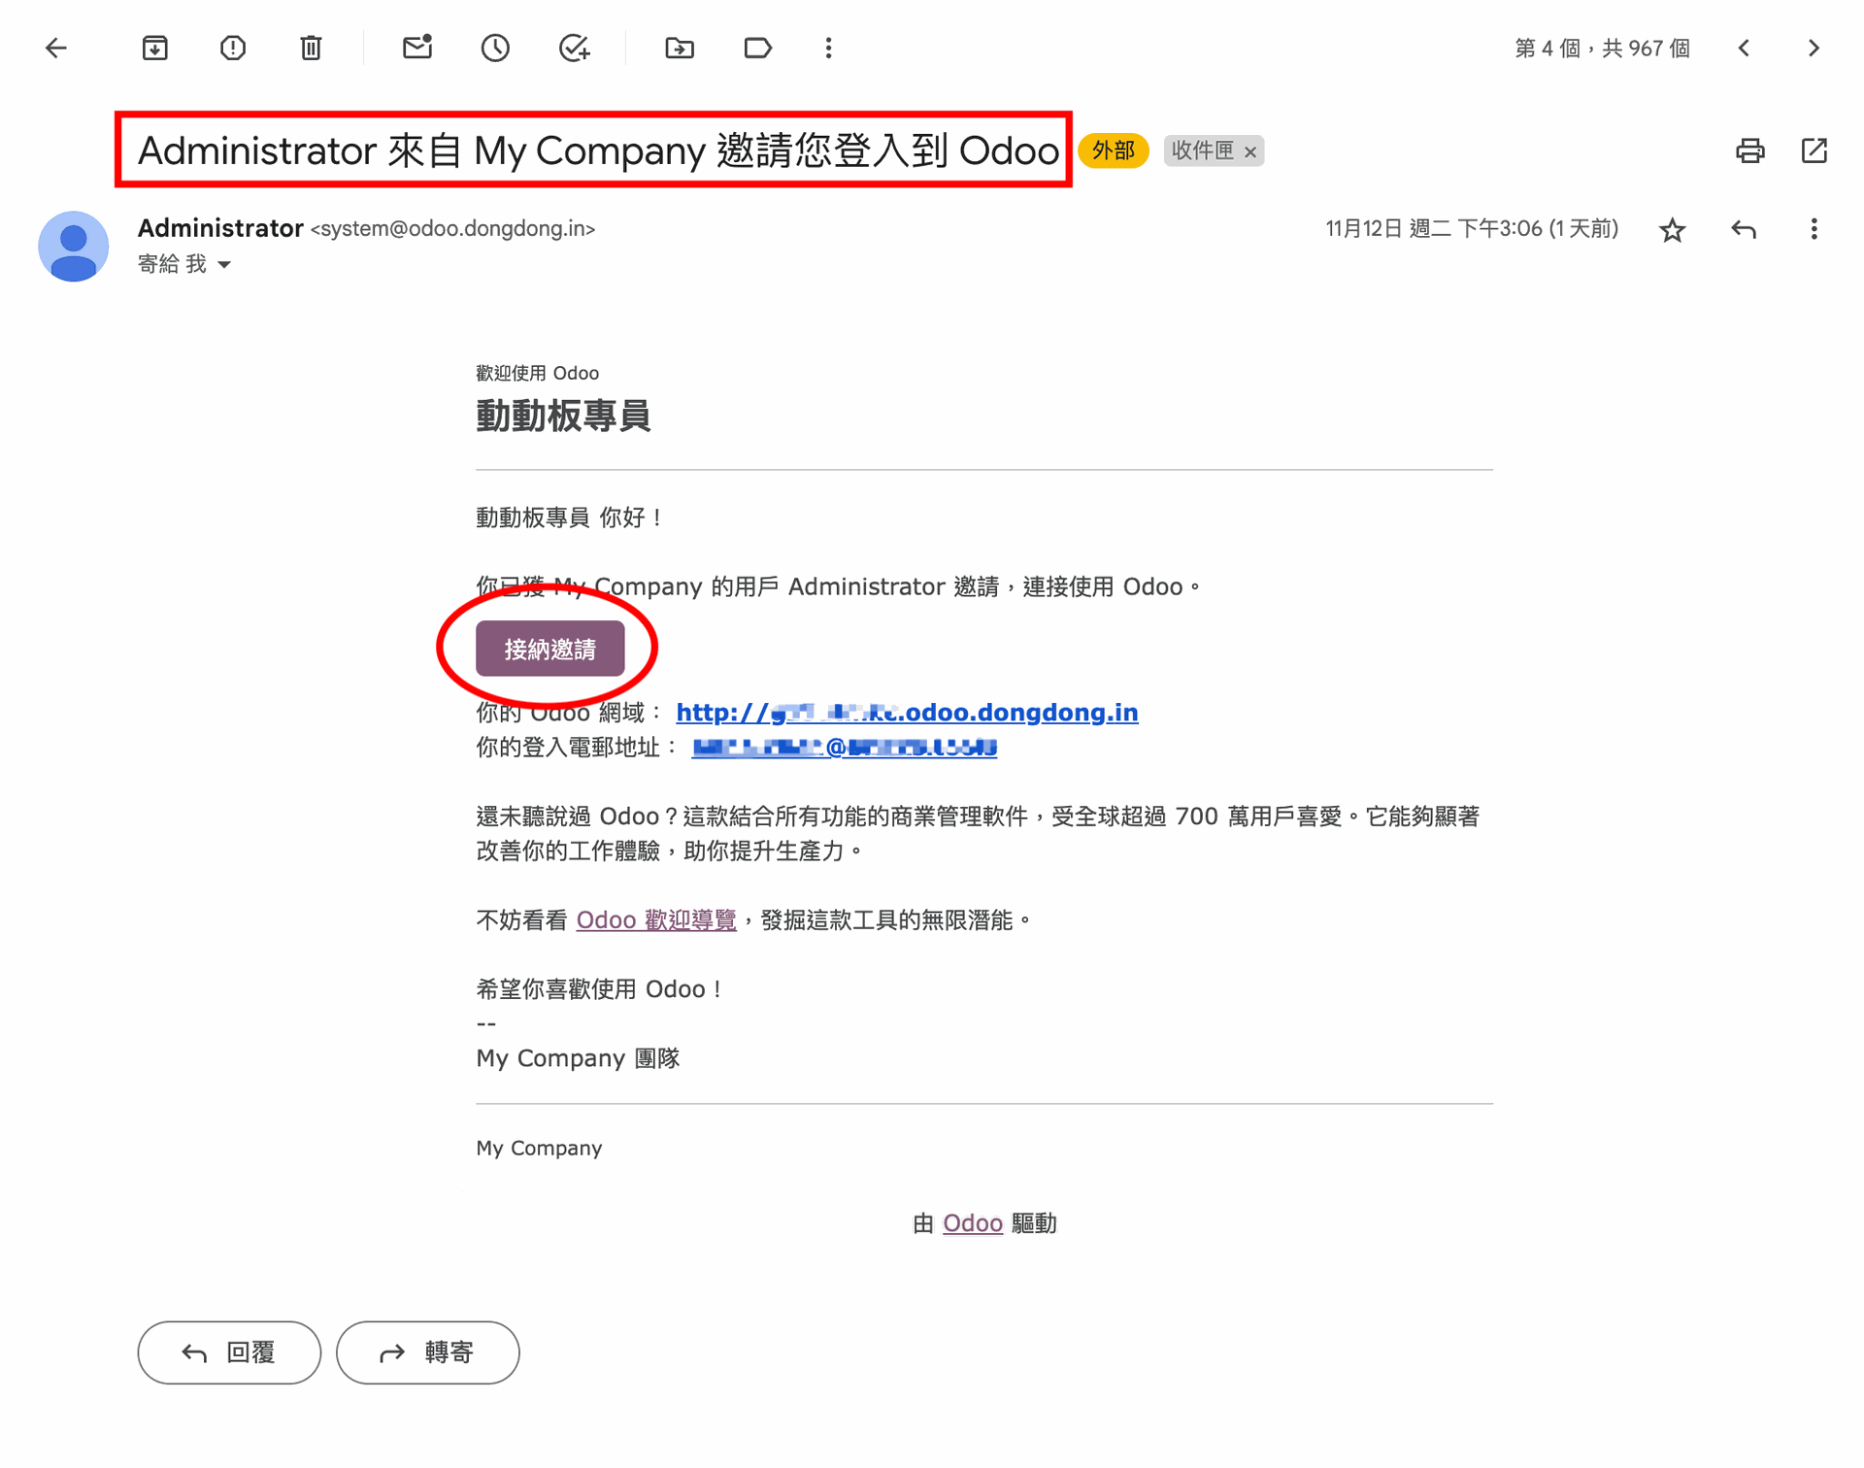Click the sender name Administrator
The image size is (1864, 1468).
[x=220, y=228]
